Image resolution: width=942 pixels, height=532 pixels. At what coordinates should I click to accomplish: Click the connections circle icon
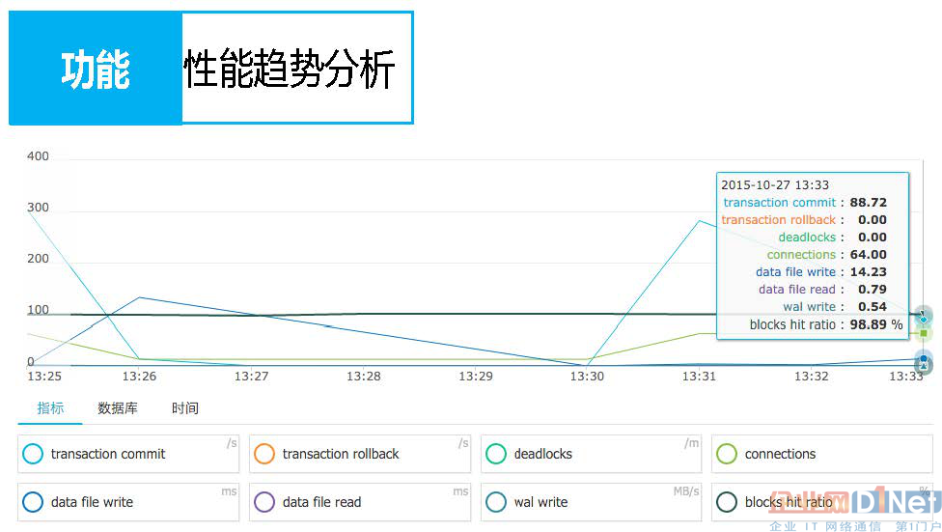click(x=727, y=454)
